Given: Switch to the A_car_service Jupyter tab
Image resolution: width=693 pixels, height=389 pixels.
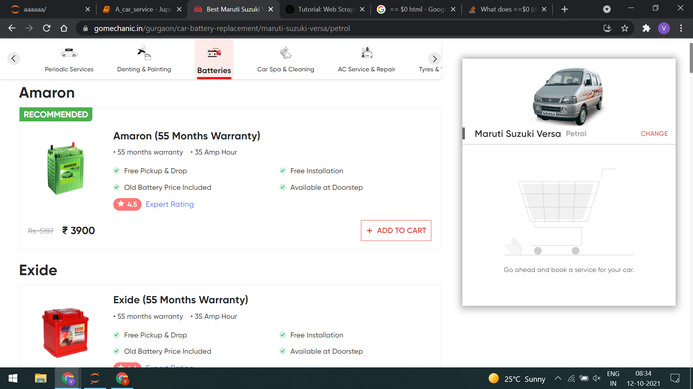Looking at the screenshot, I should 143,9.
